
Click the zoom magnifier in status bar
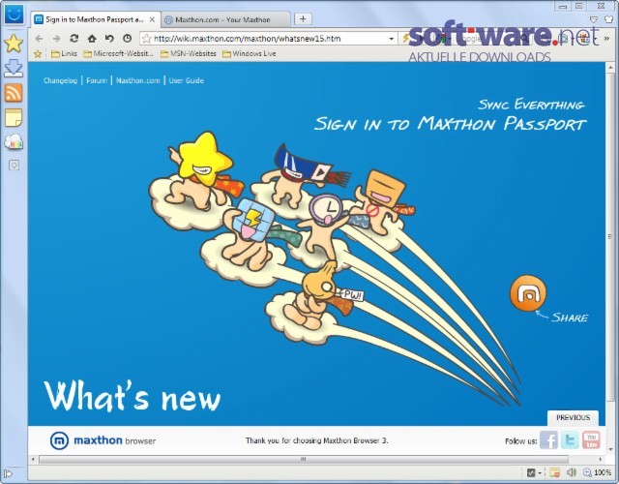pyautogui.click(x=587, y=472)
